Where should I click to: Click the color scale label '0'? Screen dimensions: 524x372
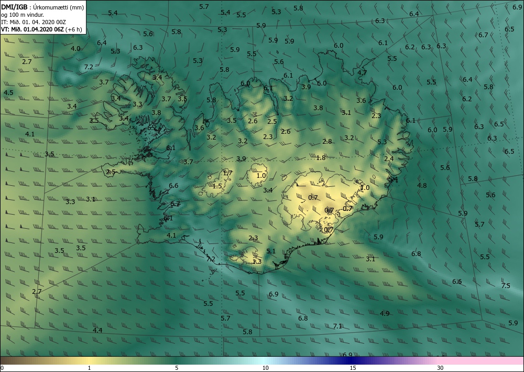[x=2, y=368]
